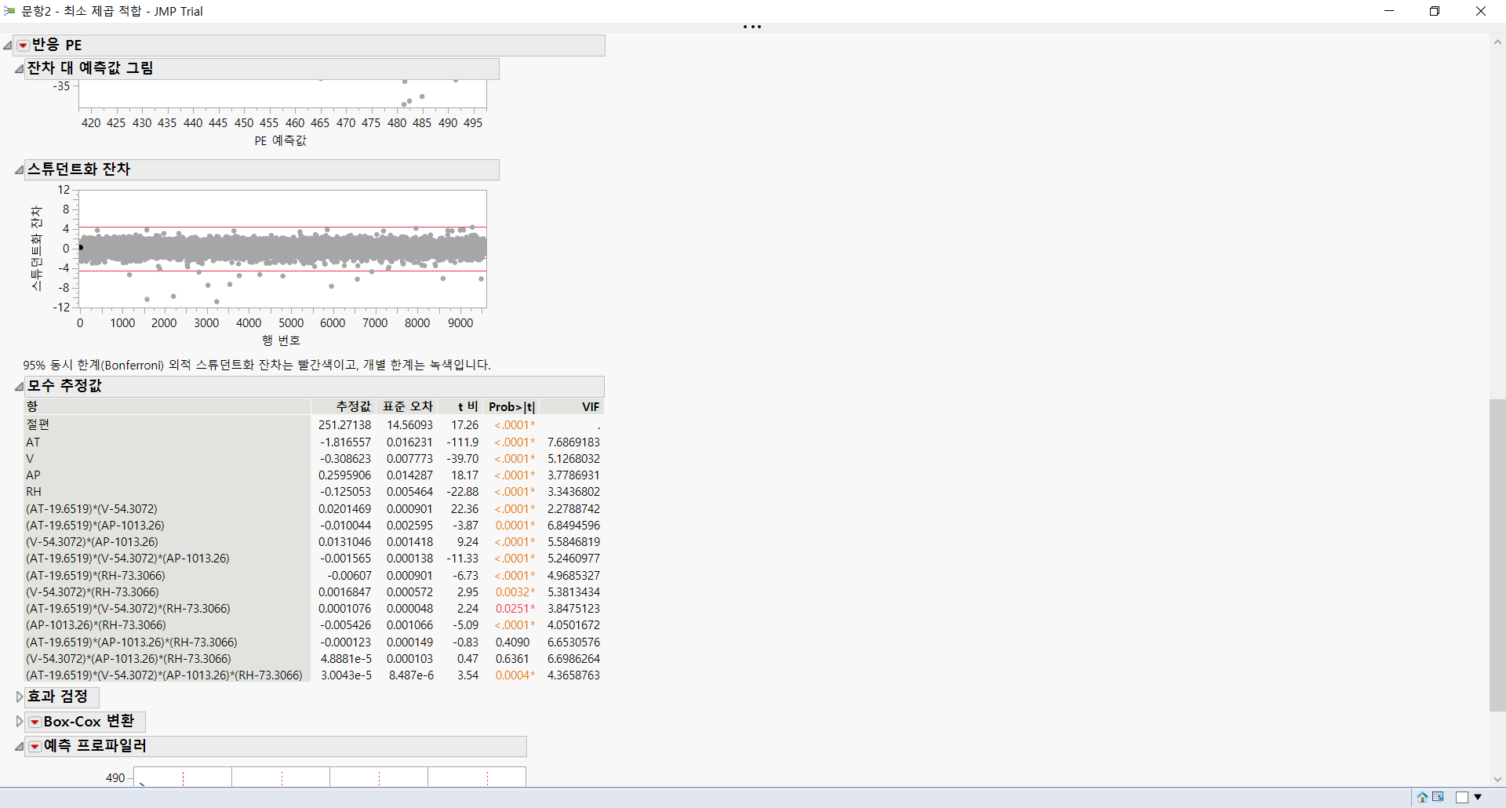Screen dimensions: 1506x808
Task: Click the 95% Bonferroni note text
Action: click(256, 365)
